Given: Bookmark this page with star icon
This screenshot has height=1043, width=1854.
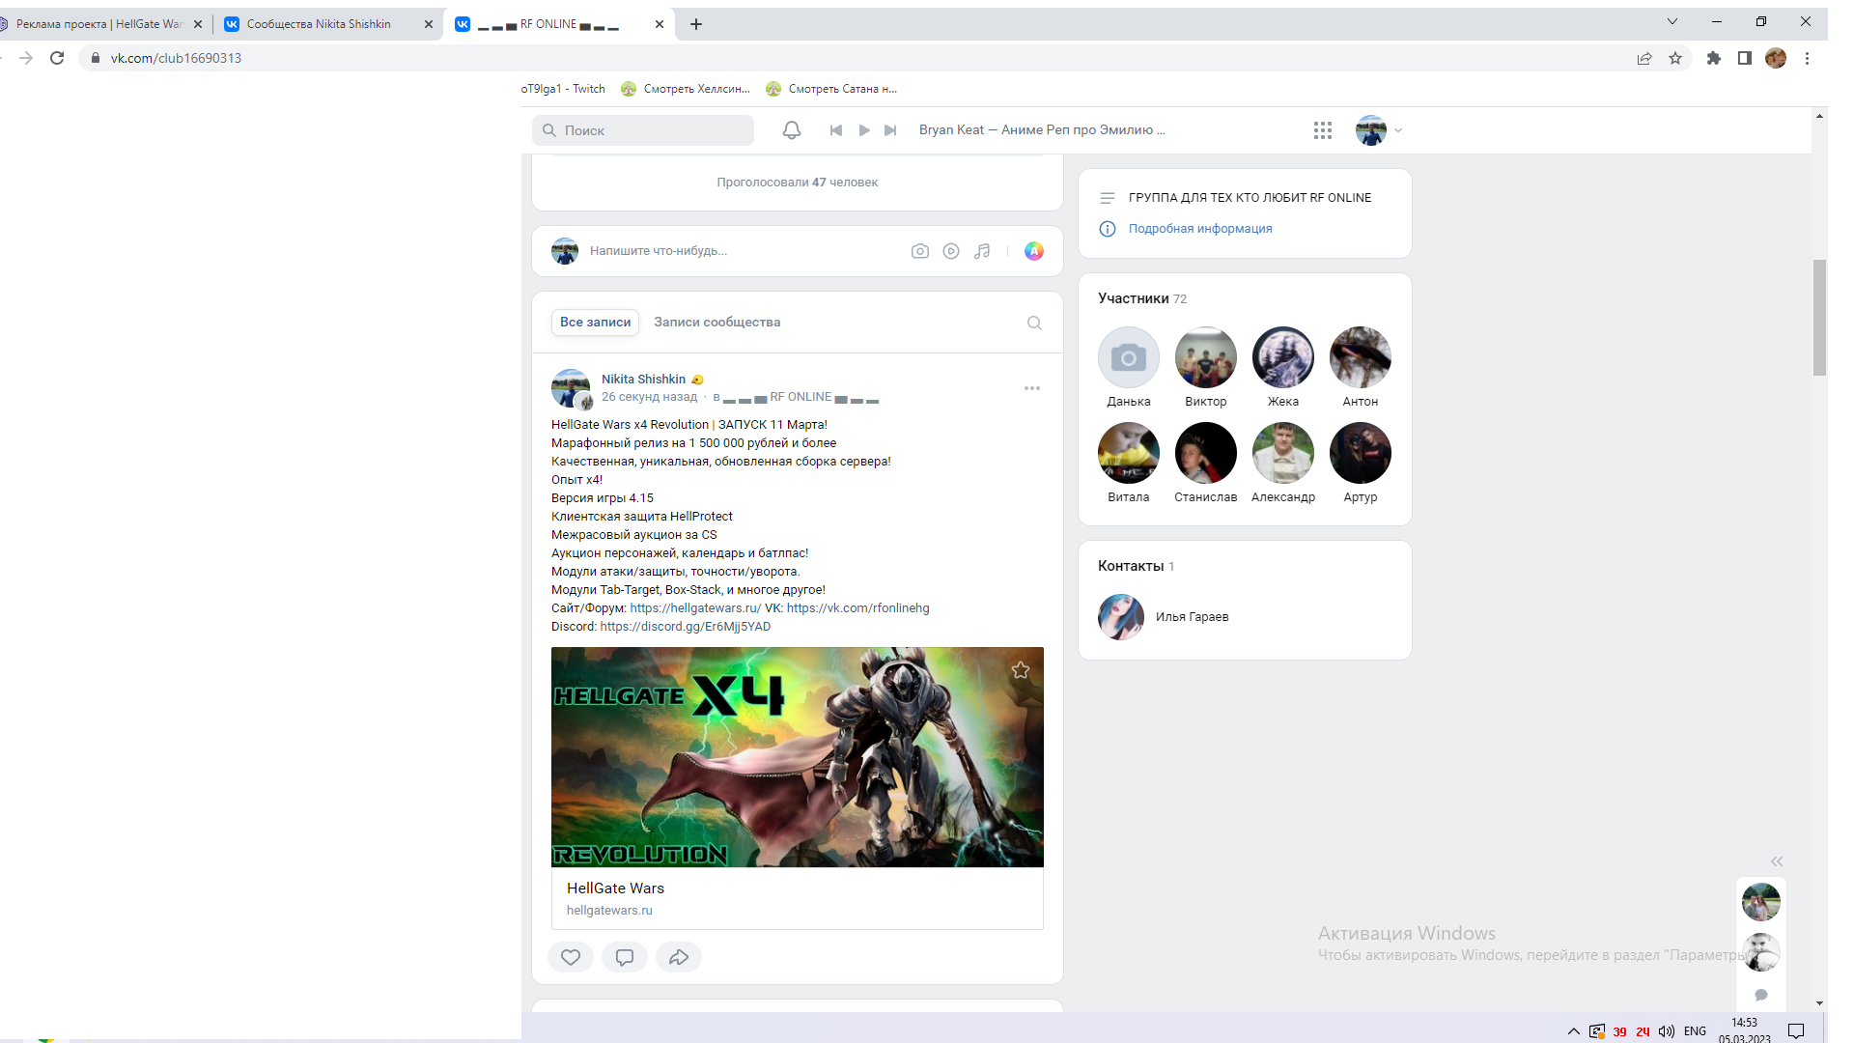Looking at the screenshot, I should (1675, 58).
